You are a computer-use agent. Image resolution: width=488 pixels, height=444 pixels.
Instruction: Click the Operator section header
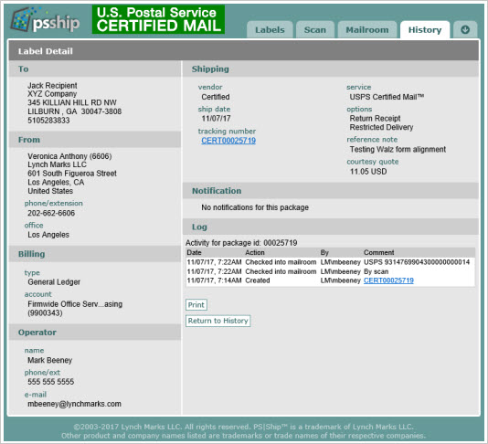pos(95,333)
